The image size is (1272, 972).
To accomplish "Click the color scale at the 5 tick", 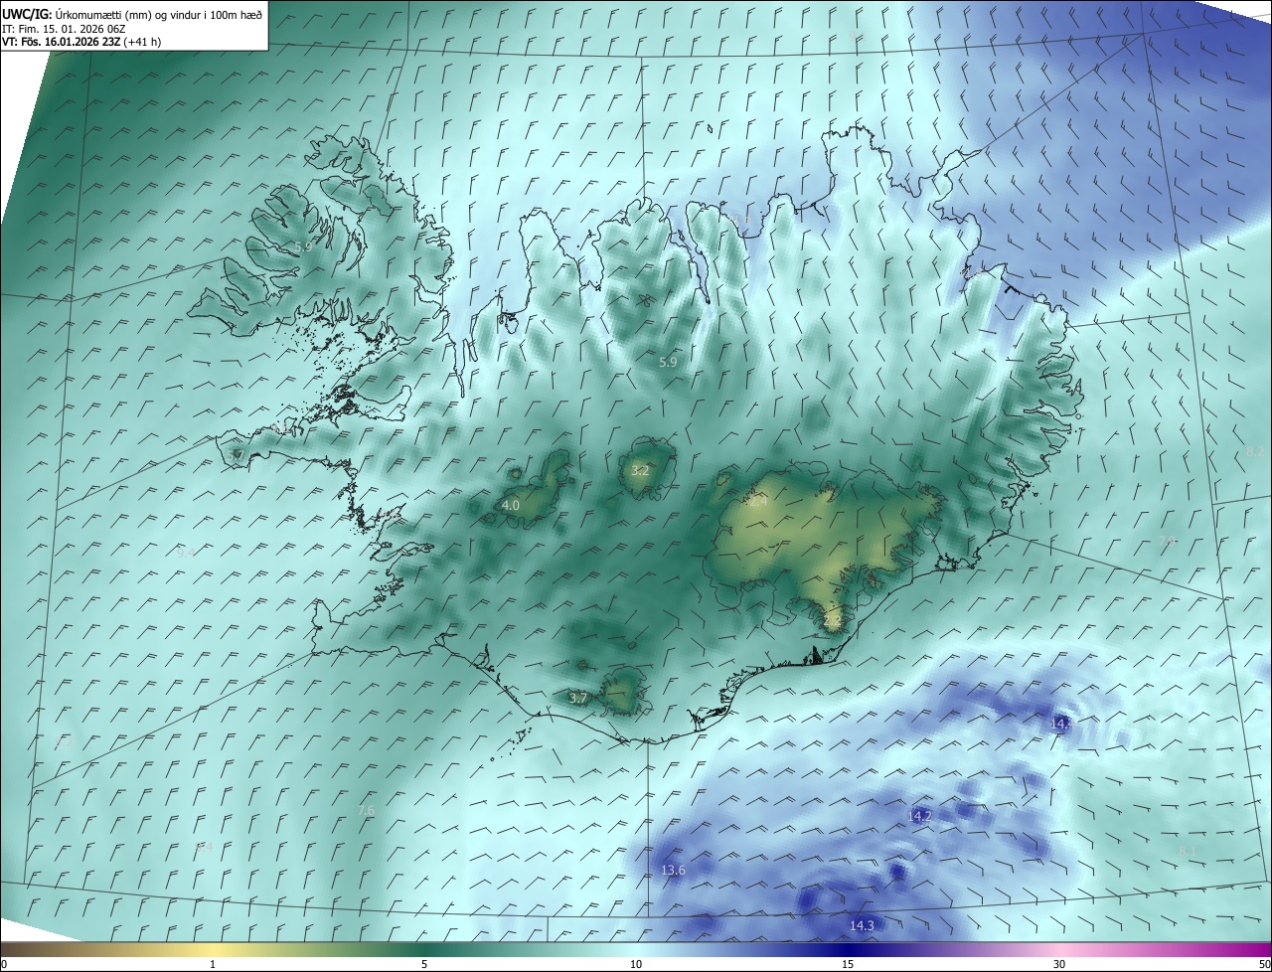I will click(424, 965).
